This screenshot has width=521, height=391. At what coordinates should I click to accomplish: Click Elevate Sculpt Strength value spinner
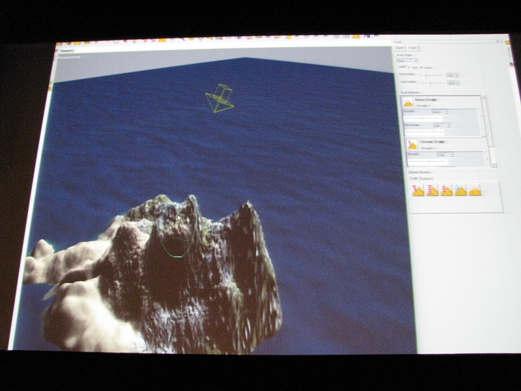click(x=445, y=155)
